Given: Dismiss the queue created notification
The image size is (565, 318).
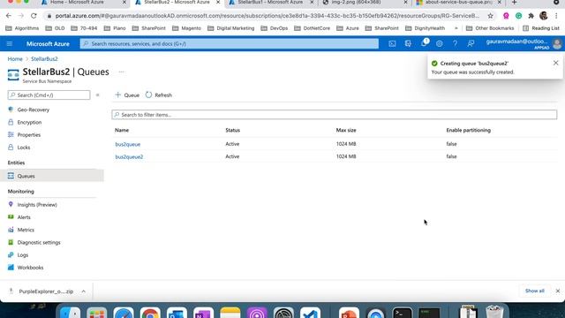Looking at the screenshot, I should (x=555, y=63).
